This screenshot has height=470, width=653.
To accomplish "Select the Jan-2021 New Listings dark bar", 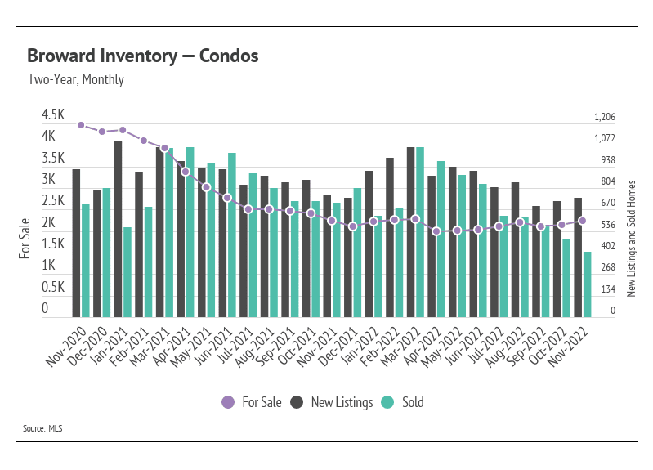I will (x=119, y=229).
